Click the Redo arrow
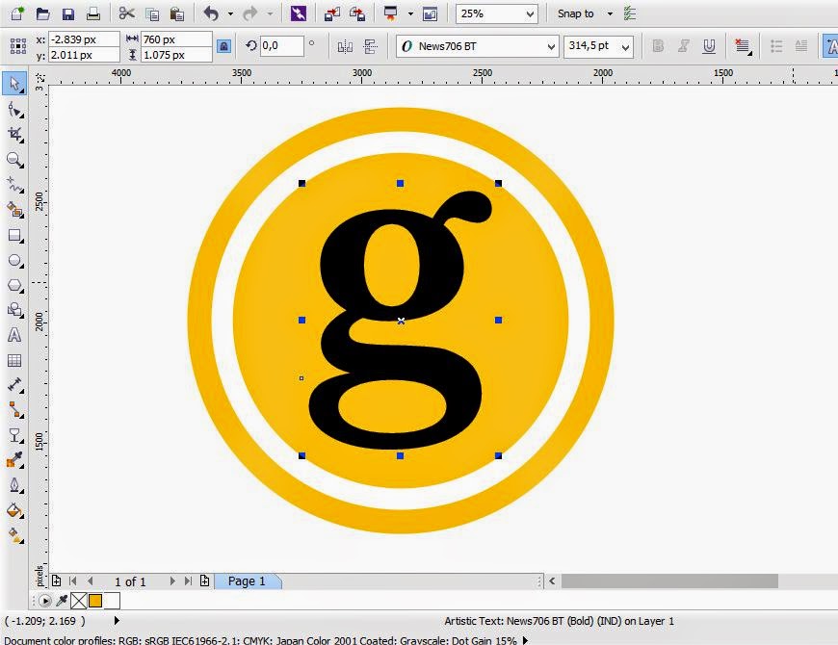Screen dimensions: 838x645 click(x=250, y=13)
